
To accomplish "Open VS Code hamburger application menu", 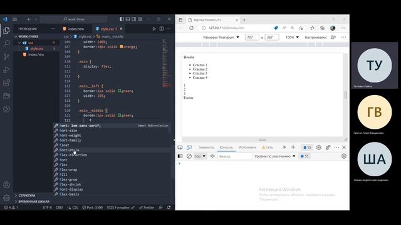I will [x=15, y=19].
